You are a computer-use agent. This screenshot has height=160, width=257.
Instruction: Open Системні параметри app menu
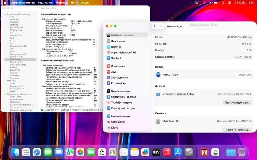point(22,3)
